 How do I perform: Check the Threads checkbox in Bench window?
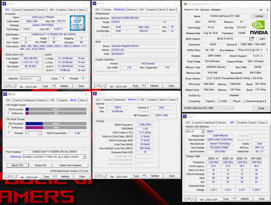coord(9,133)
